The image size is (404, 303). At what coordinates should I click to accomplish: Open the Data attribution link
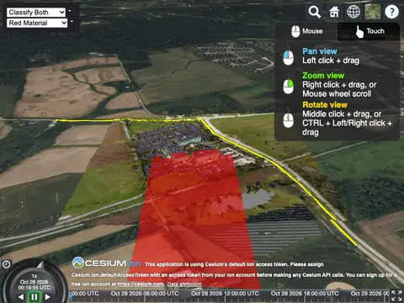click(184, 284)
